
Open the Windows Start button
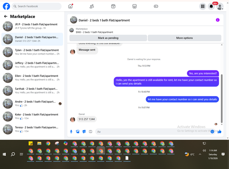pyautogui.click(x=4, y=154)
